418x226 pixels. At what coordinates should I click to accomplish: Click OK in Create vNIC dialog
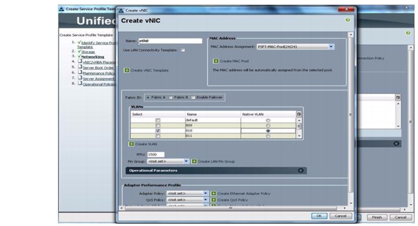[x=319, y=216]
